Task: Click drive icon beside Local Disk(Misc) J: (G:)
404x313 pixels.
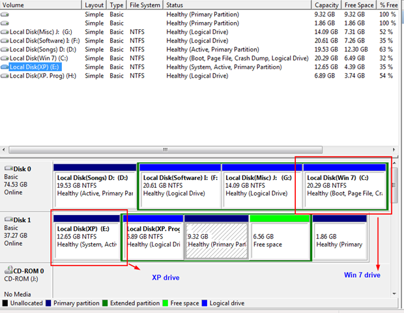Action: 5,32
